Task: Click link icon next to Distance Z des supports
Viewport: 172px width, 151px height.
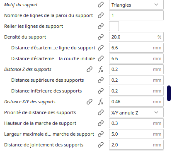Action: pyautogui.click(x=90, y=69)
